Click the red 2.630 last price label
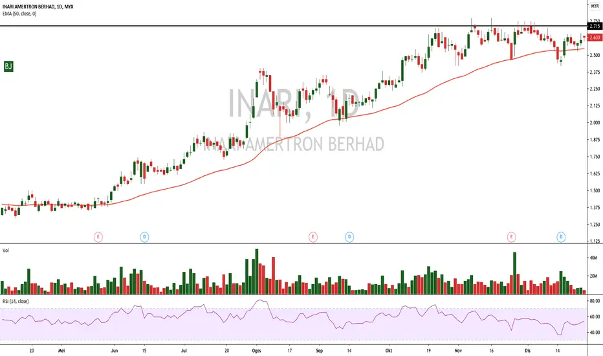This screenshot has height=356, width=603. click(595, 38)
